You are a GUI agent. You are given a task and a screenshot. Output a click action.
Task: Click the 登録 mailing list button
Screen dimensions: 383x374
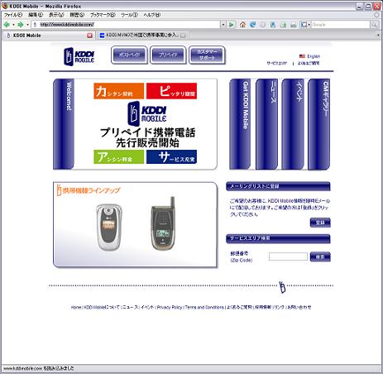point(320,223)
